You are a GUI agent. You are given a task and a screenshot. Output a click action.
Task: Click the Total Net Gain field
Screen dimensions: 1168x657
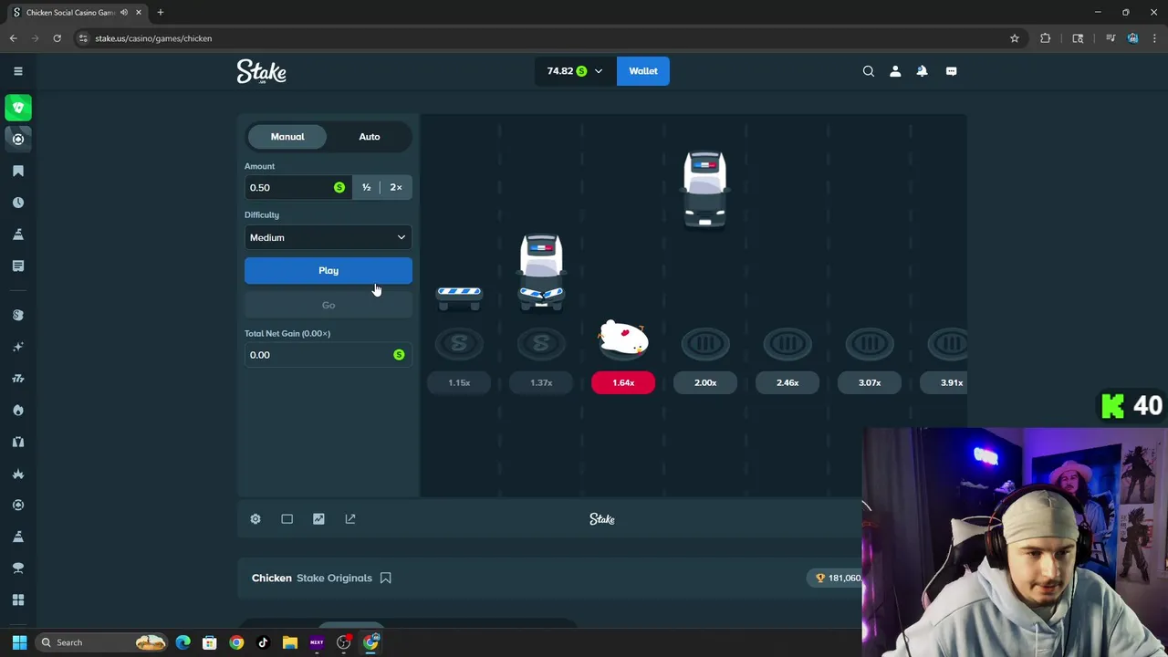[328, 355]
